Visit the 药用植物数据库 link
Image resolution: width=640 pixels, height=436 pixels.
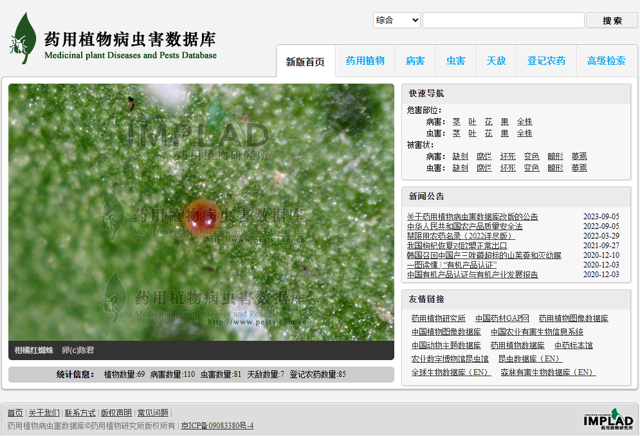518,345
